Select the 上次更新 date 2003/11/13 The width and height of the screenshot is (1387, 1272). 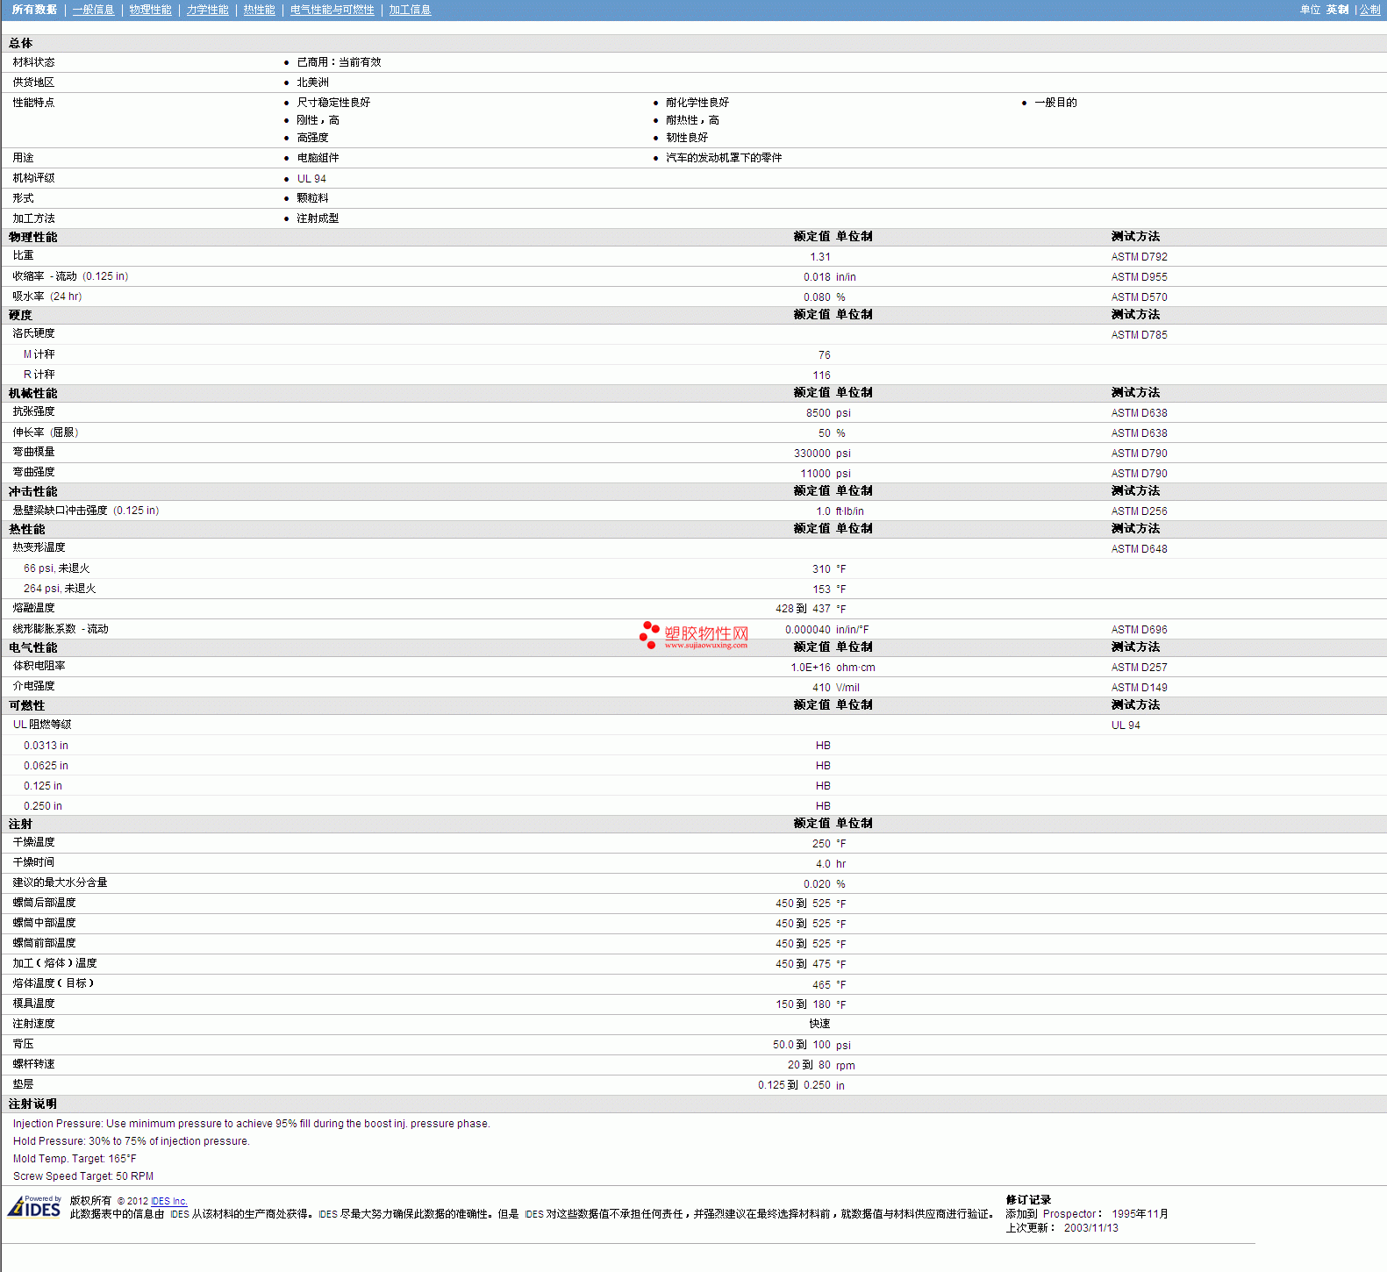(x=1091, y=1228)
